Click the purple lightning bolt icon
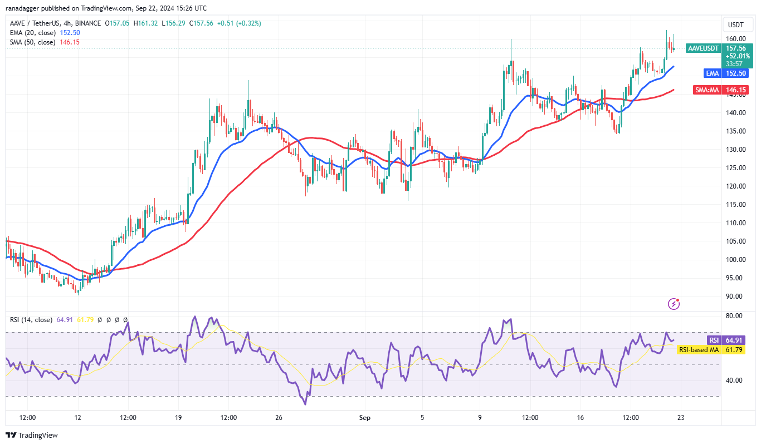 pyautogui.click(x=674, y=304)
